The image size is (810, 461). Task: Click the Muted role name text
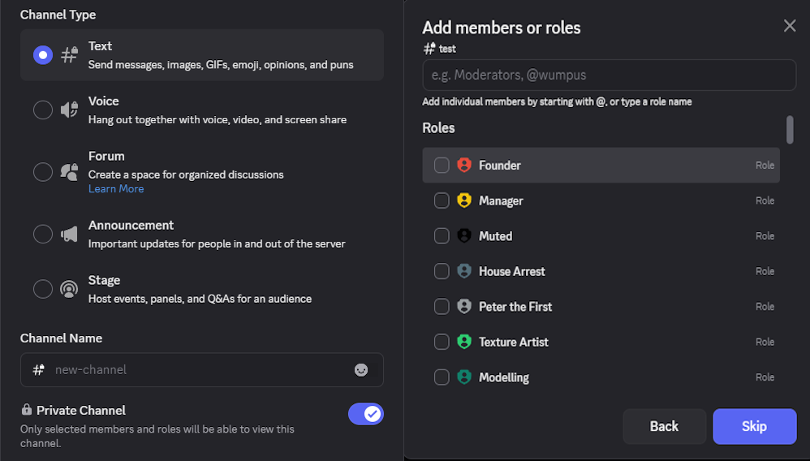(x=495, y=236)
